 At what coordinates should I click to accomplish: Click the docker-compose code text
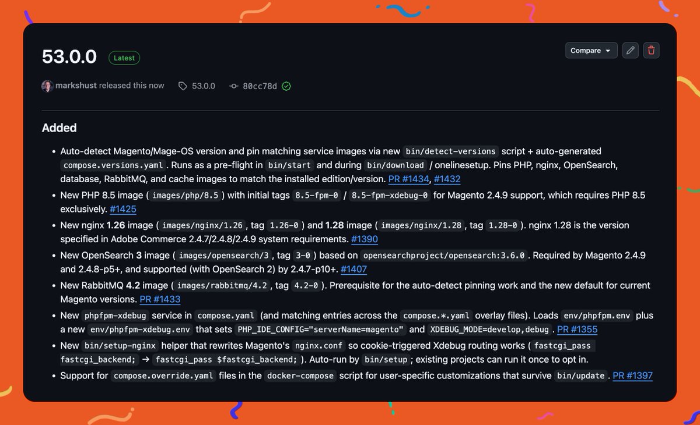[x=300, y=376]
